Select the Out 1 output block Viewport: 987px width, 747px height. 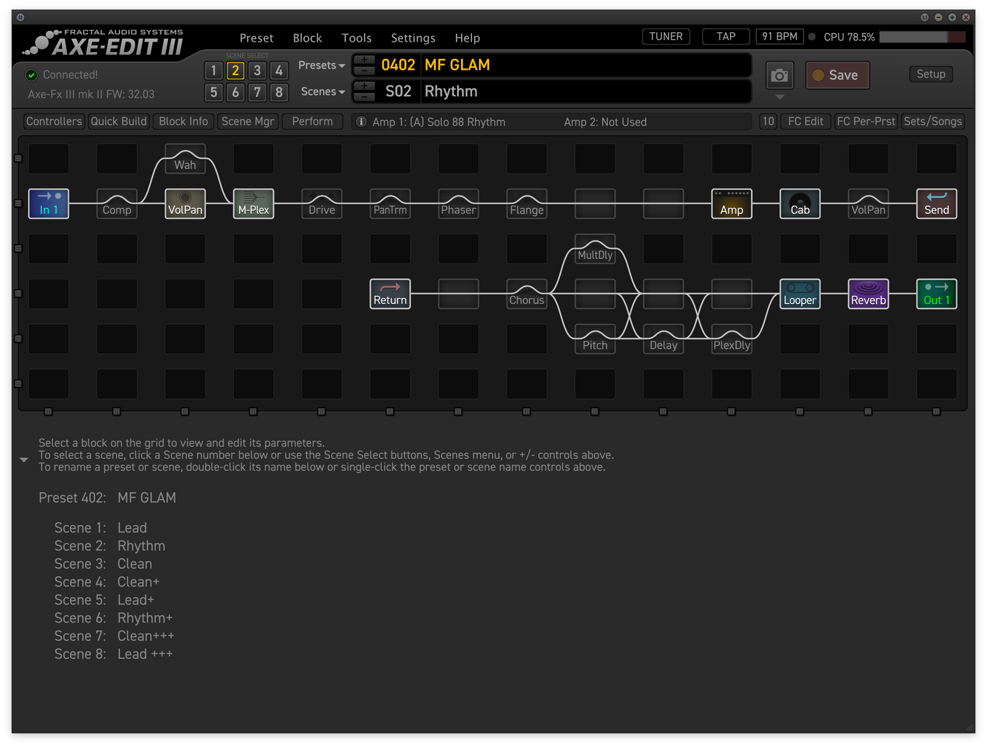click(936, 294)
